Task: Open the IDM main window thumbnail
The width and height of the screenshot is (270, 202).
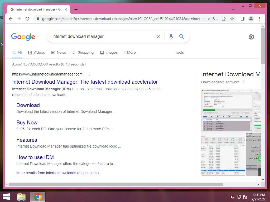Action: 223,154
